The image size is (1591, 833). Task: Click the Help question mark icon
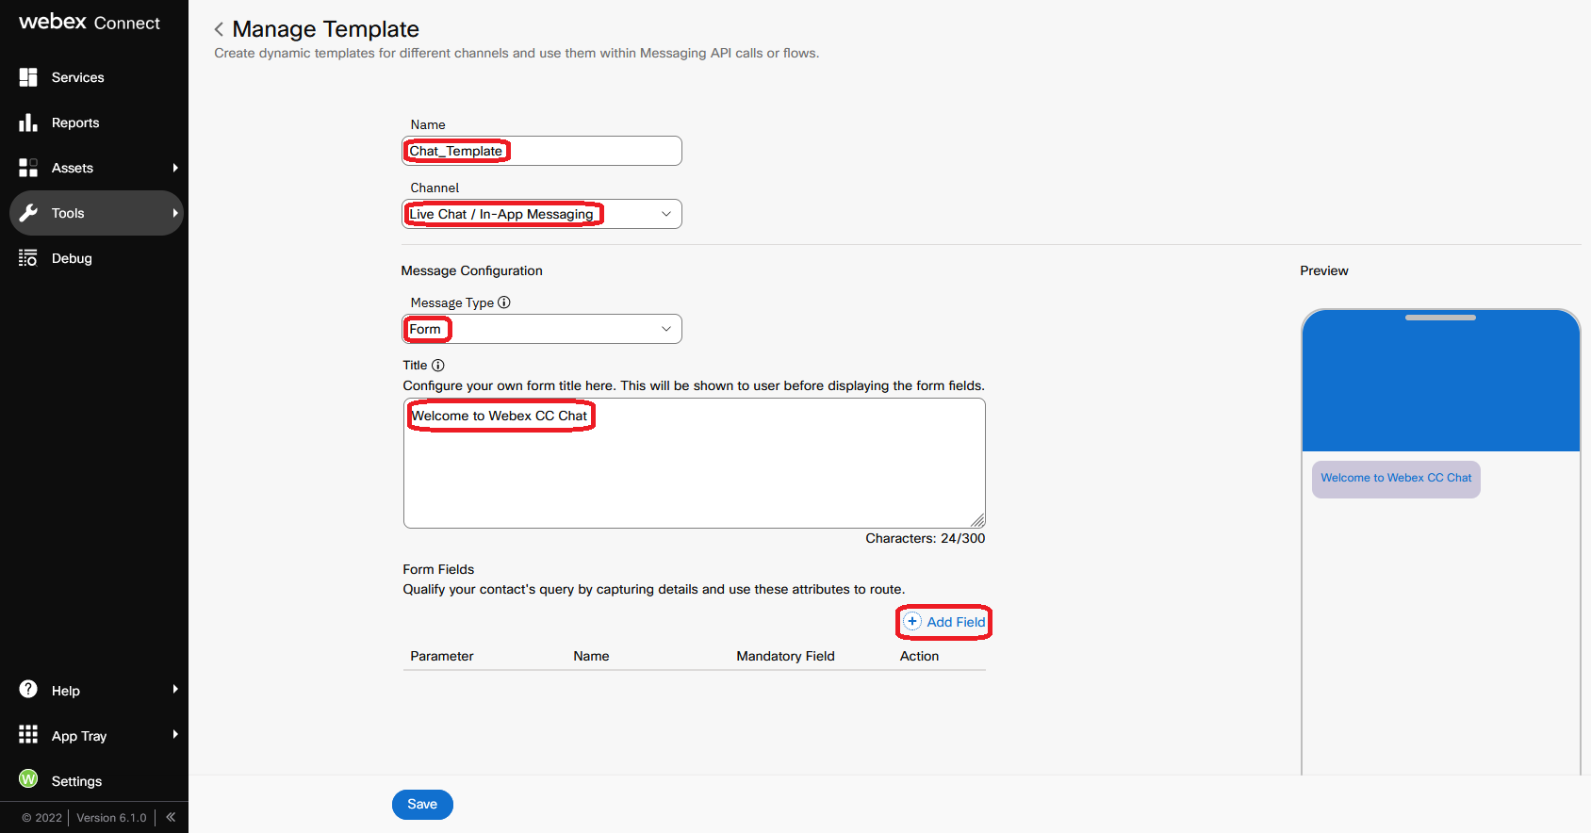pos(28,690)
